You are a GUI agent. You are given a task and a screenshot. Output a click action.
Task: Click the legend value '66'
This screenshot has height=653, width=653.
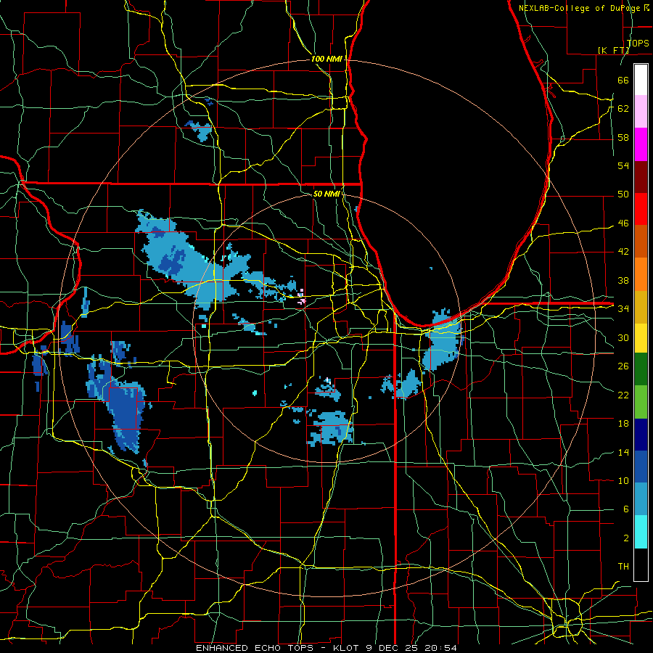(623, 80)
